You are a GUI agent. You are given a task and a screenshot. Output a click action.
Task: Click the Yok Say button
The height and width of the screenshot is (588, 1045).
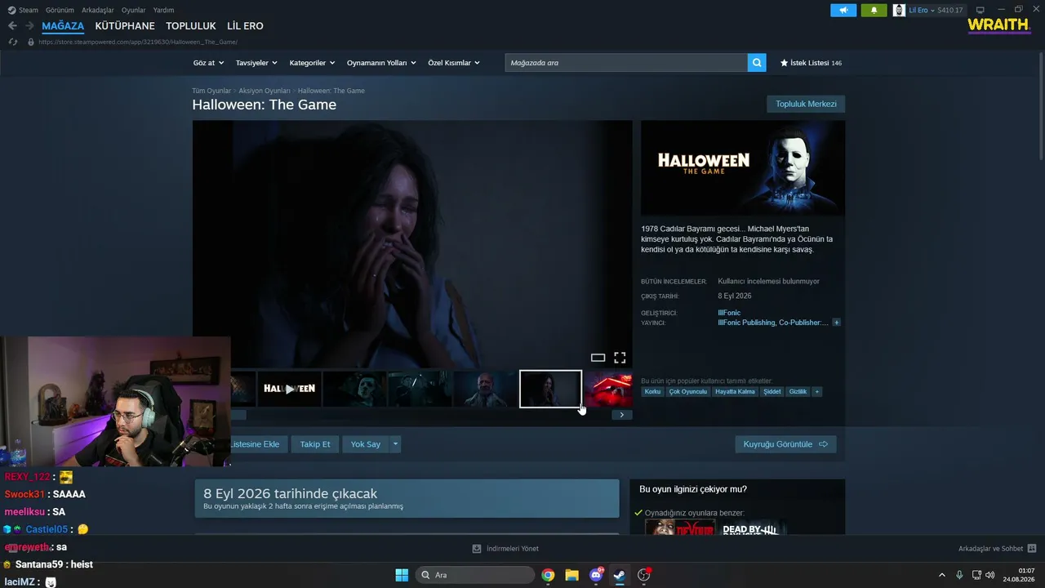366,444
